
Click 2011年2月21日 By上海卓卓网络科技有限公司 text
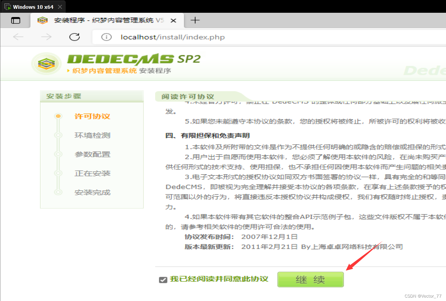coord(322,247)
